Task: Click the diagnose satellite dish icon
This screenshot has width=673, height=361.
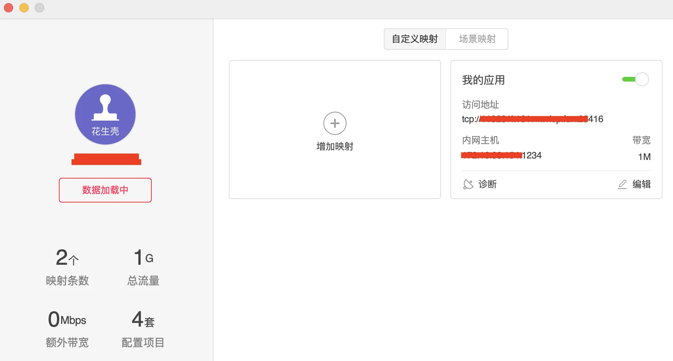Action: (468, 184)
